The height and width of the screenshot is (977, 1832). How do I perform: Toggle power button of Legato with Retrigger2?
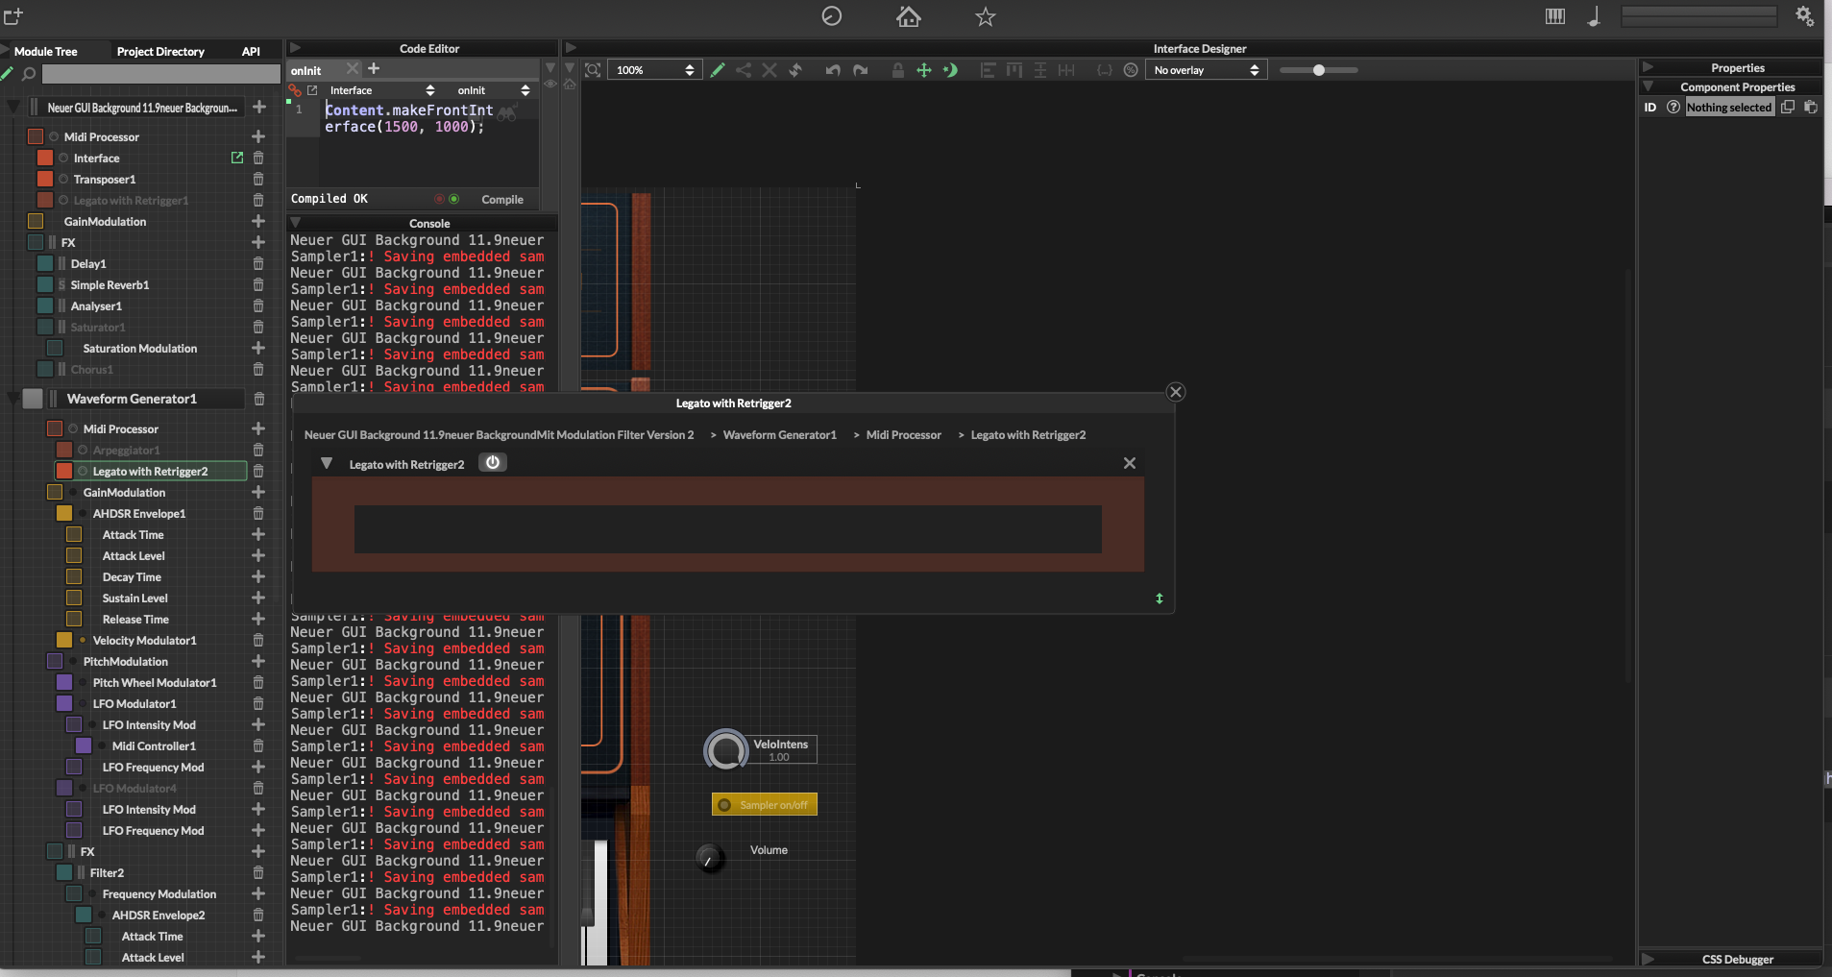tap(493, 463)
